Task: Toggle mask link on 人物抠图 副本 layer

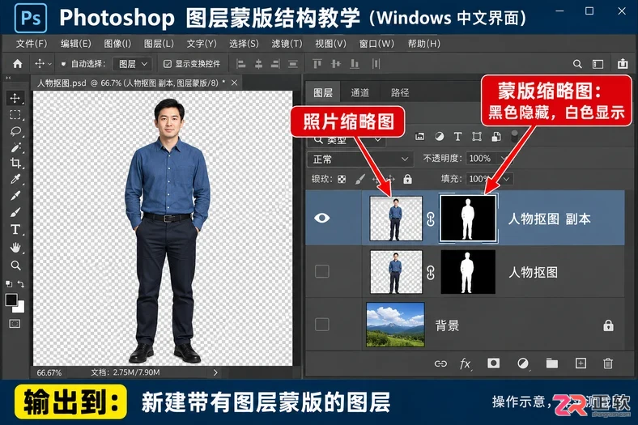Action: 431,219
